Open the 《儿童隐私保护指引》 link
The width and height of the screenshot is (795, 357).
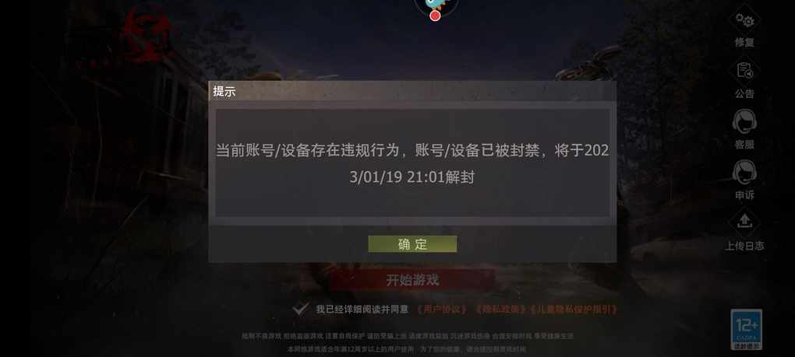(574, 309)
